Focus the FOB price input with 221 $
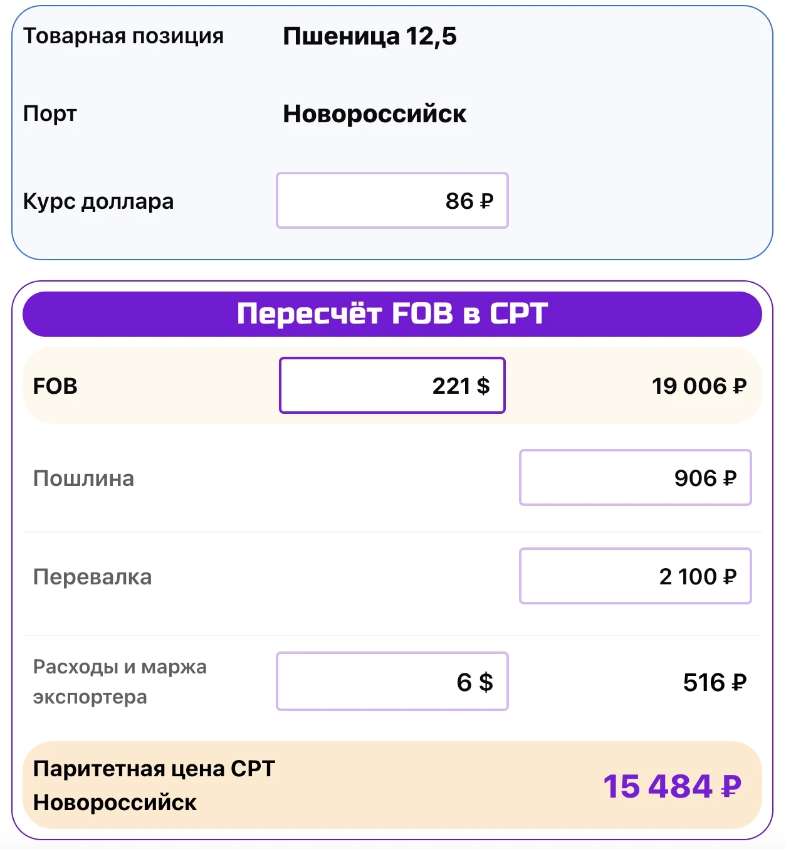 coord(392,386)
